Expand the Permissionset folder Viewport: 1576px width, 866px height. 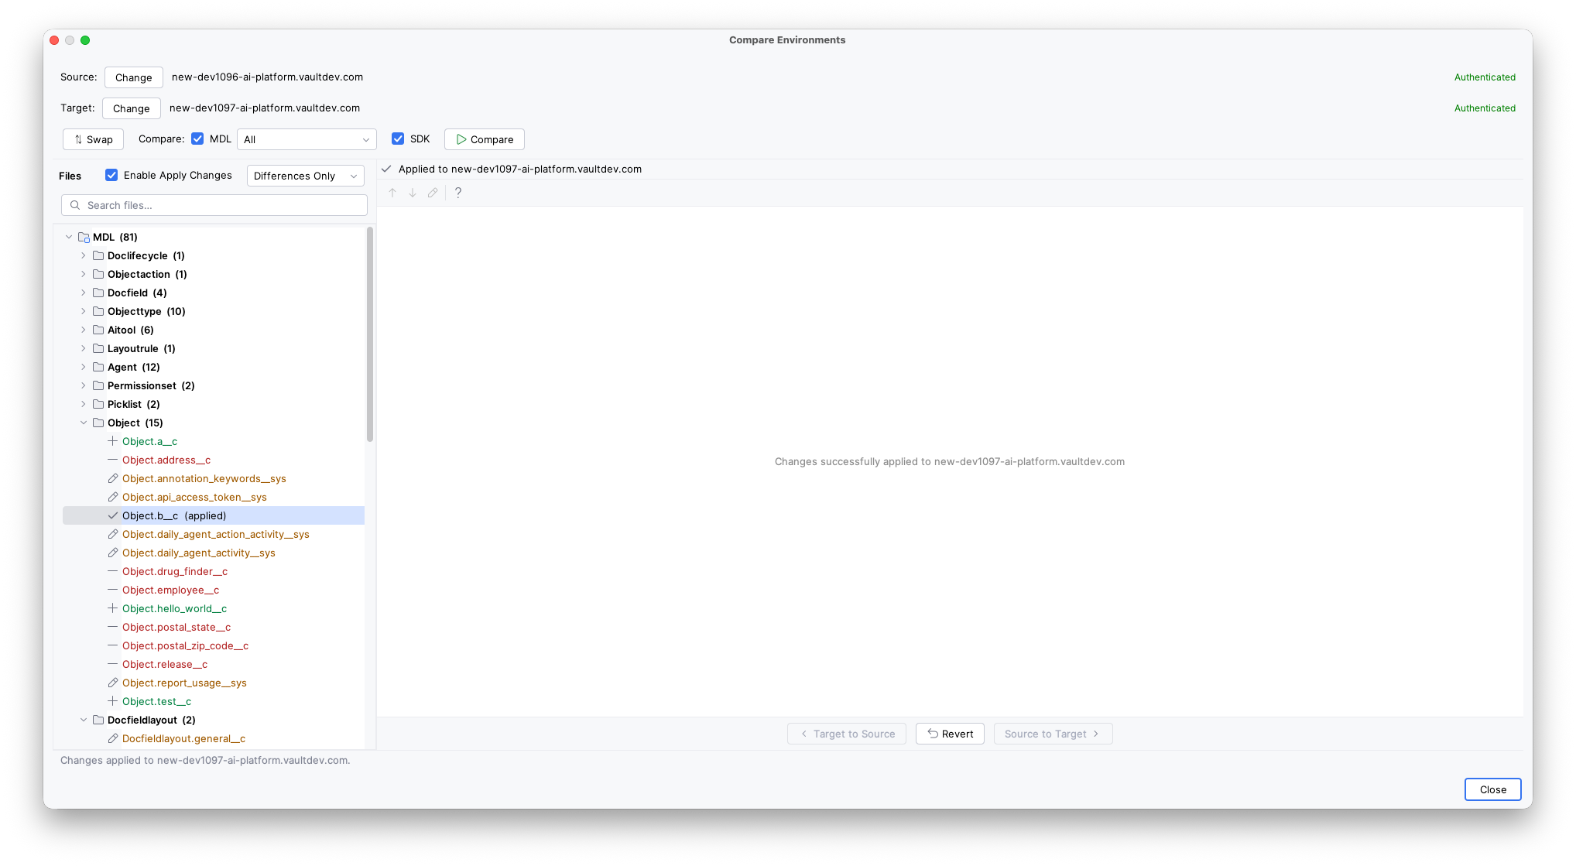[x=84, y=385]
